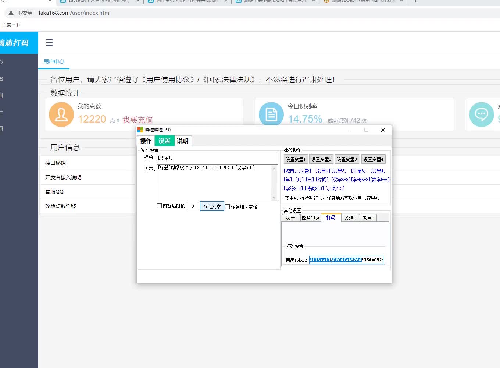Open a new browser tab
Viewport: 500px width, 368px height.
tap(415, 1)
